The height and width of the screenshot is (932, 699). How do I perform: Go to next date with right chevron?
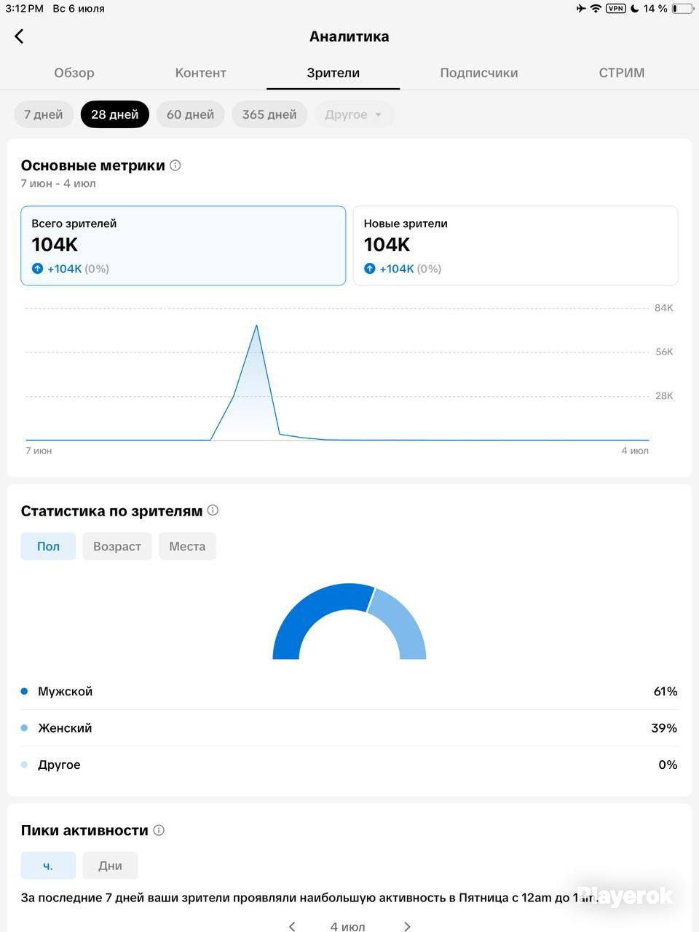click(407, 926)
